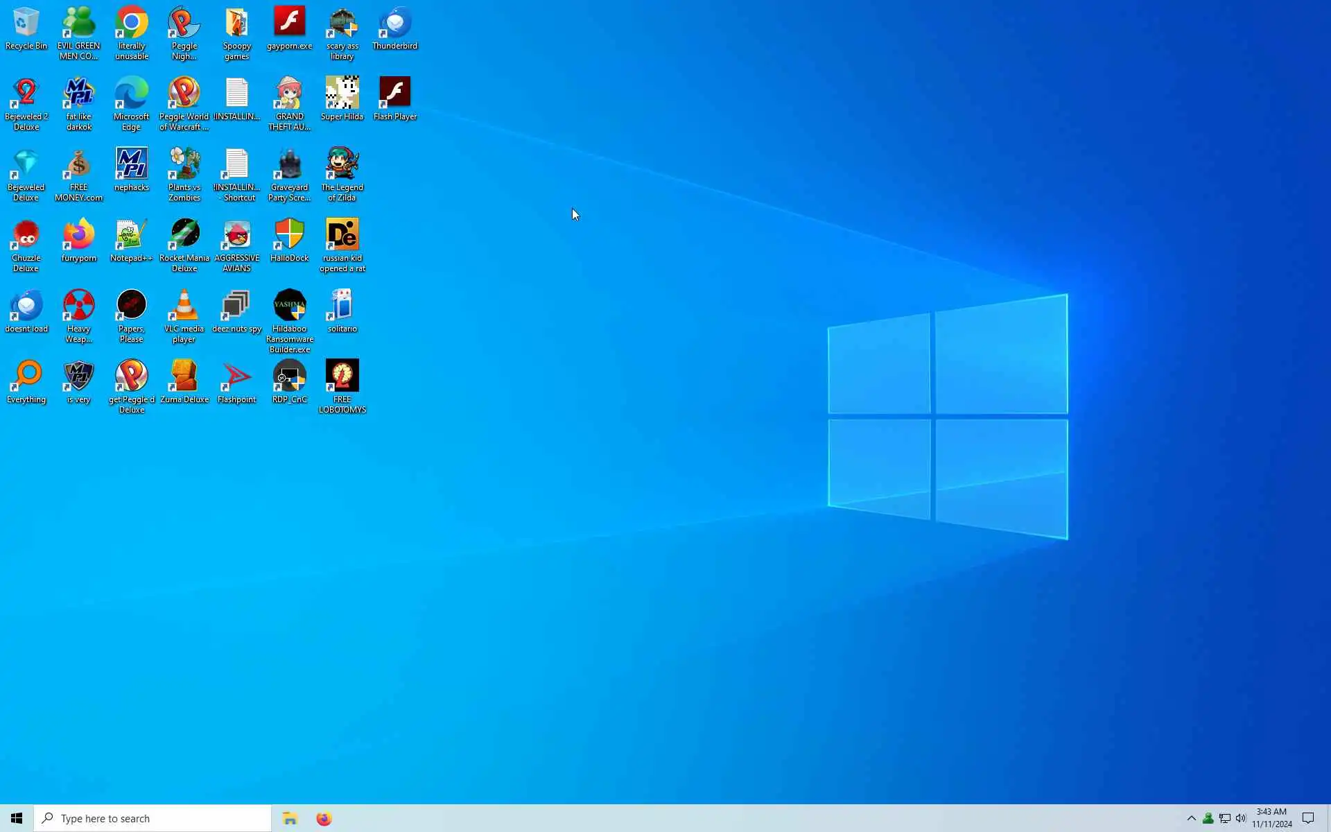Open the volume speaker control
The width and height of the screenshot is (1331, 832).
[x=1241, y=818]
